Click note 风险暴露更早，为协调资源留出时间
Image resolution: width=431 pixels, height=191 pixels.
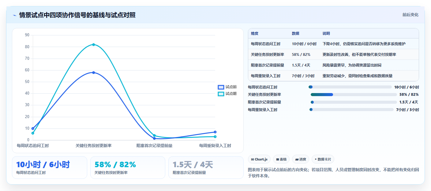click(352, 65)
